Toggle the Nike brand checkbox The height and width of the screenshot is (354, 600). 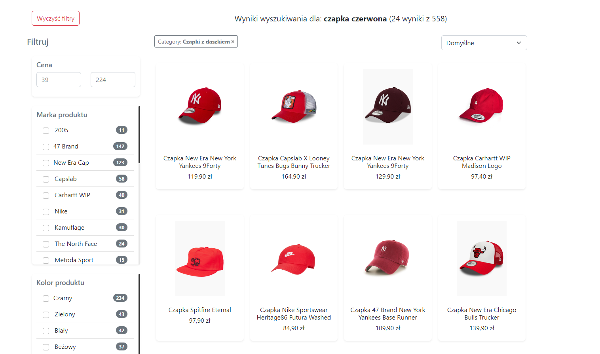(x=46, y=212)
